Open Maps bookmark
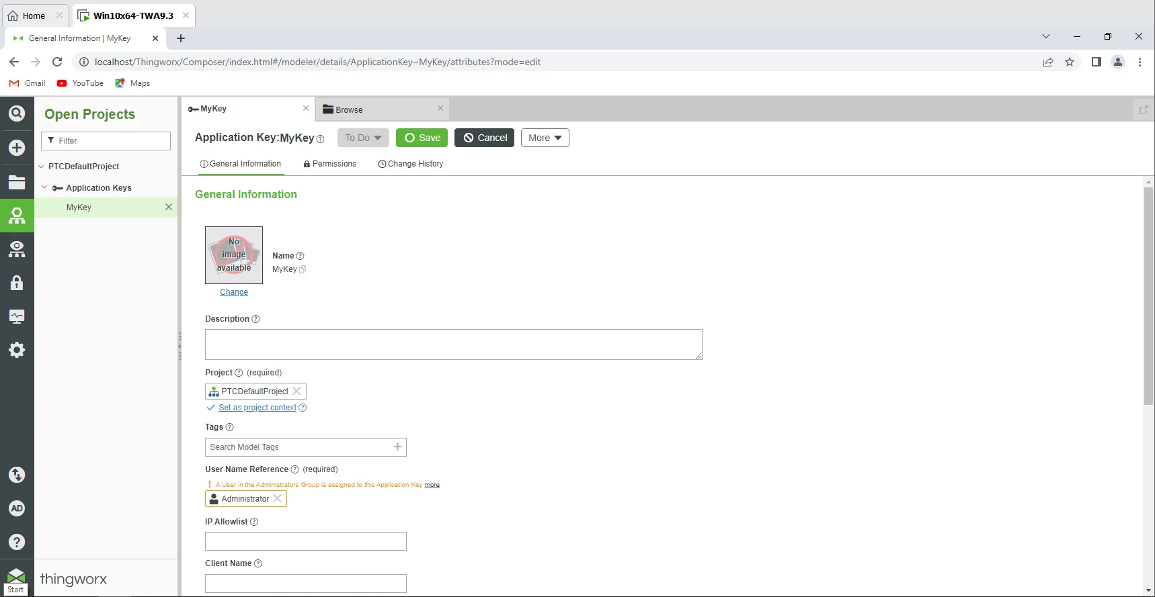The image size is (1155, 597). (x=132, y=83)
